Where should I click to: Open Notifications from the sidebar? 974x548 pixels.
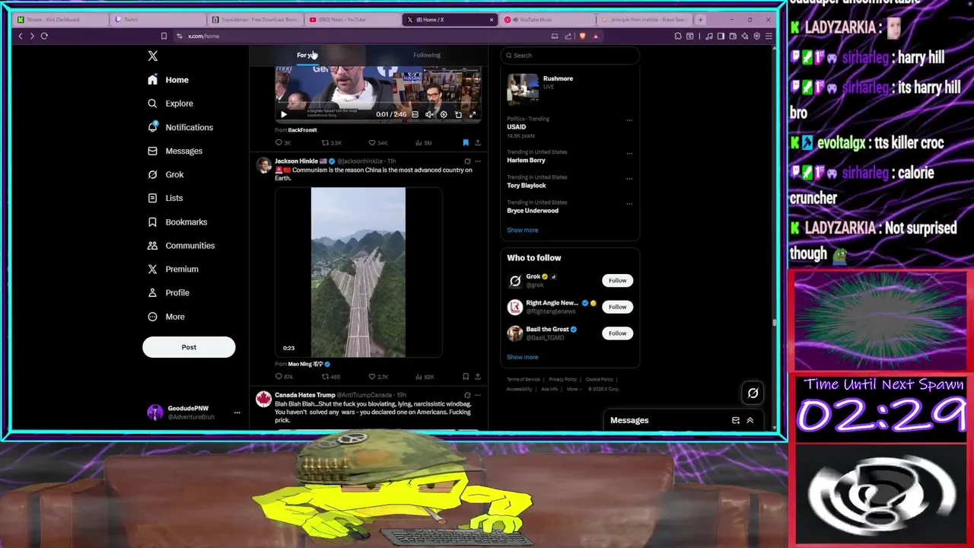click(180, 127)
